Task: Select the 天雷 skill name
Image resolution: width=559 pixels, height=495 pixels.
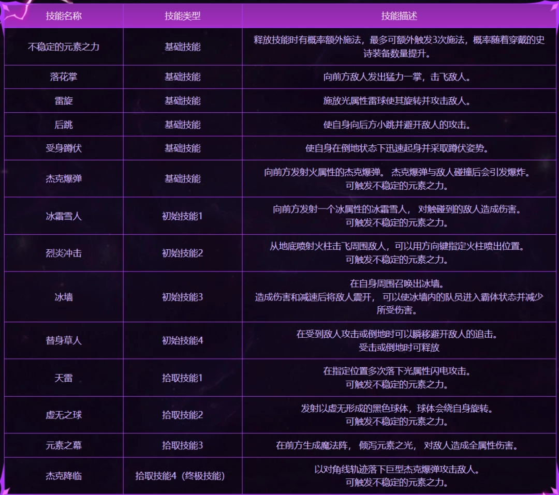Action: pyautogui.click(x=64, y=378)
